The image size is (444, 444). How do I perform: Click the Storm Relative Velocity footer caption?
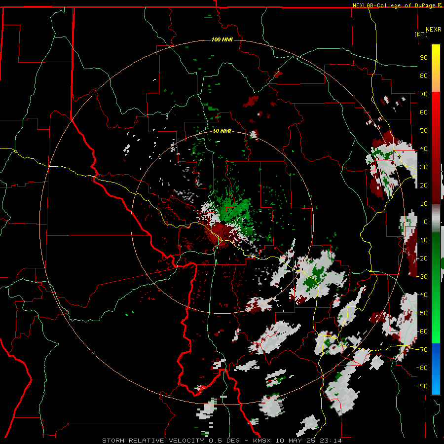pos(222,441)
